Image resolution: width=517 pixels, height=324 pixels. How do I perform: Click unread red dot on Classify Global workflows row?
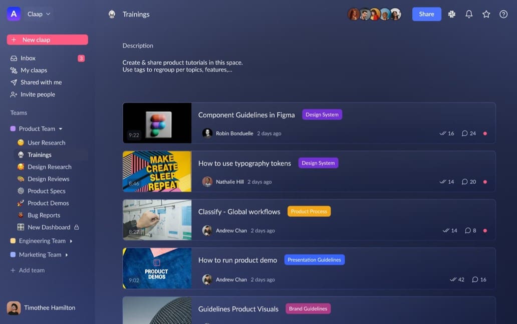pyautogui.click(x=485, y=230)
